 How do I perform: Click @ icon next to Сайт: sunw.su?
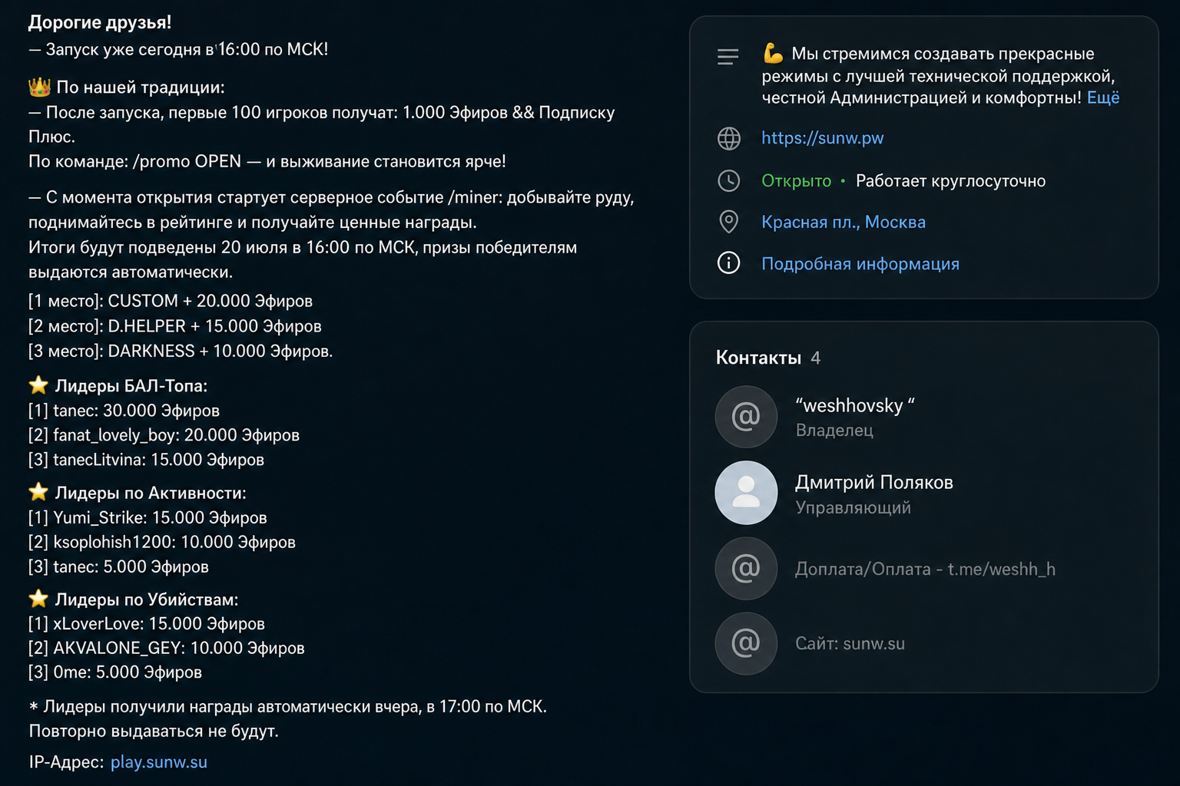coord(746,643)
